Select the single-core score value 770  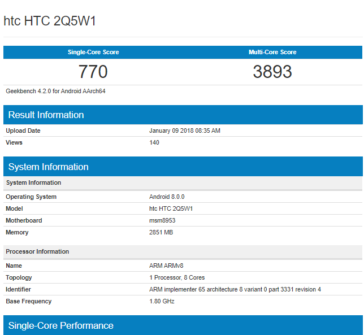pyautogui.click(x=93, y=72)
